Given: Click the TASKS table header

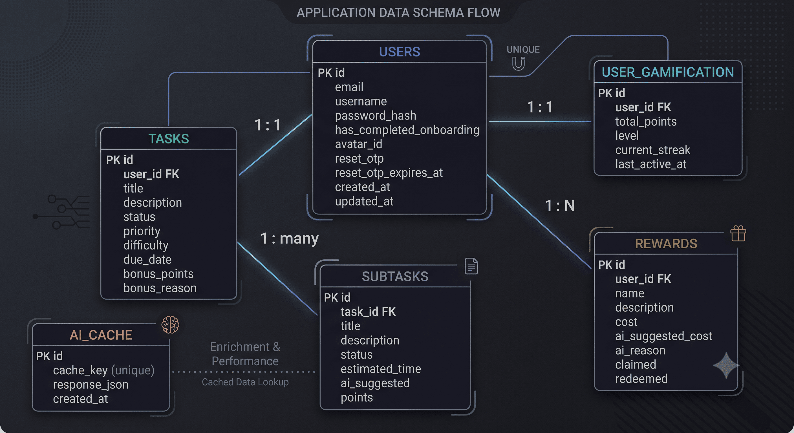Looking at the screenshot, I should click(169, 139).
